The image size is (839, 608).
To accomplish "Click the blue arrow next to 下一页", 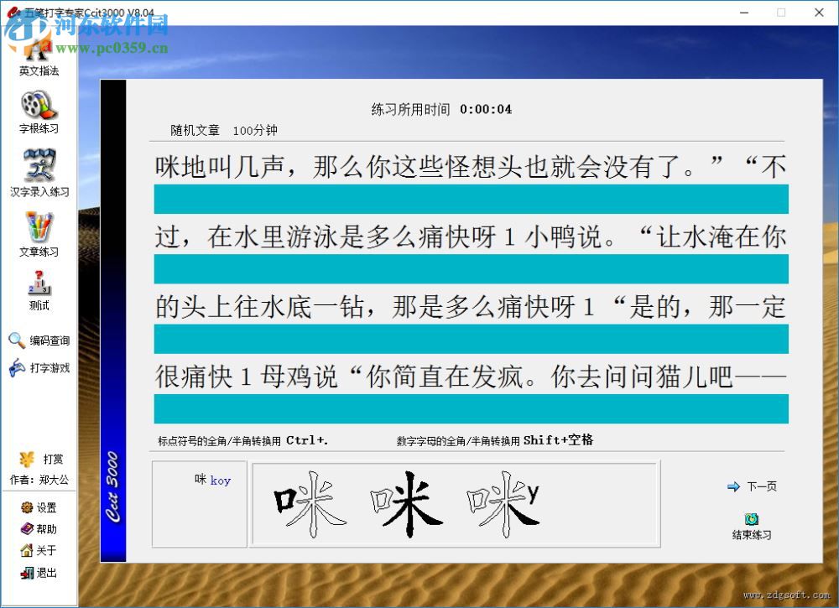I will (732, 486).
